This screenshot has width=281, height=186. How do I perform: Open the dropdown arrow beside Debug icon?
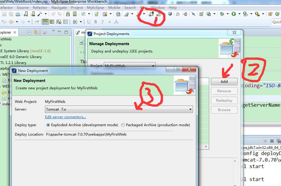pos(228,14)
